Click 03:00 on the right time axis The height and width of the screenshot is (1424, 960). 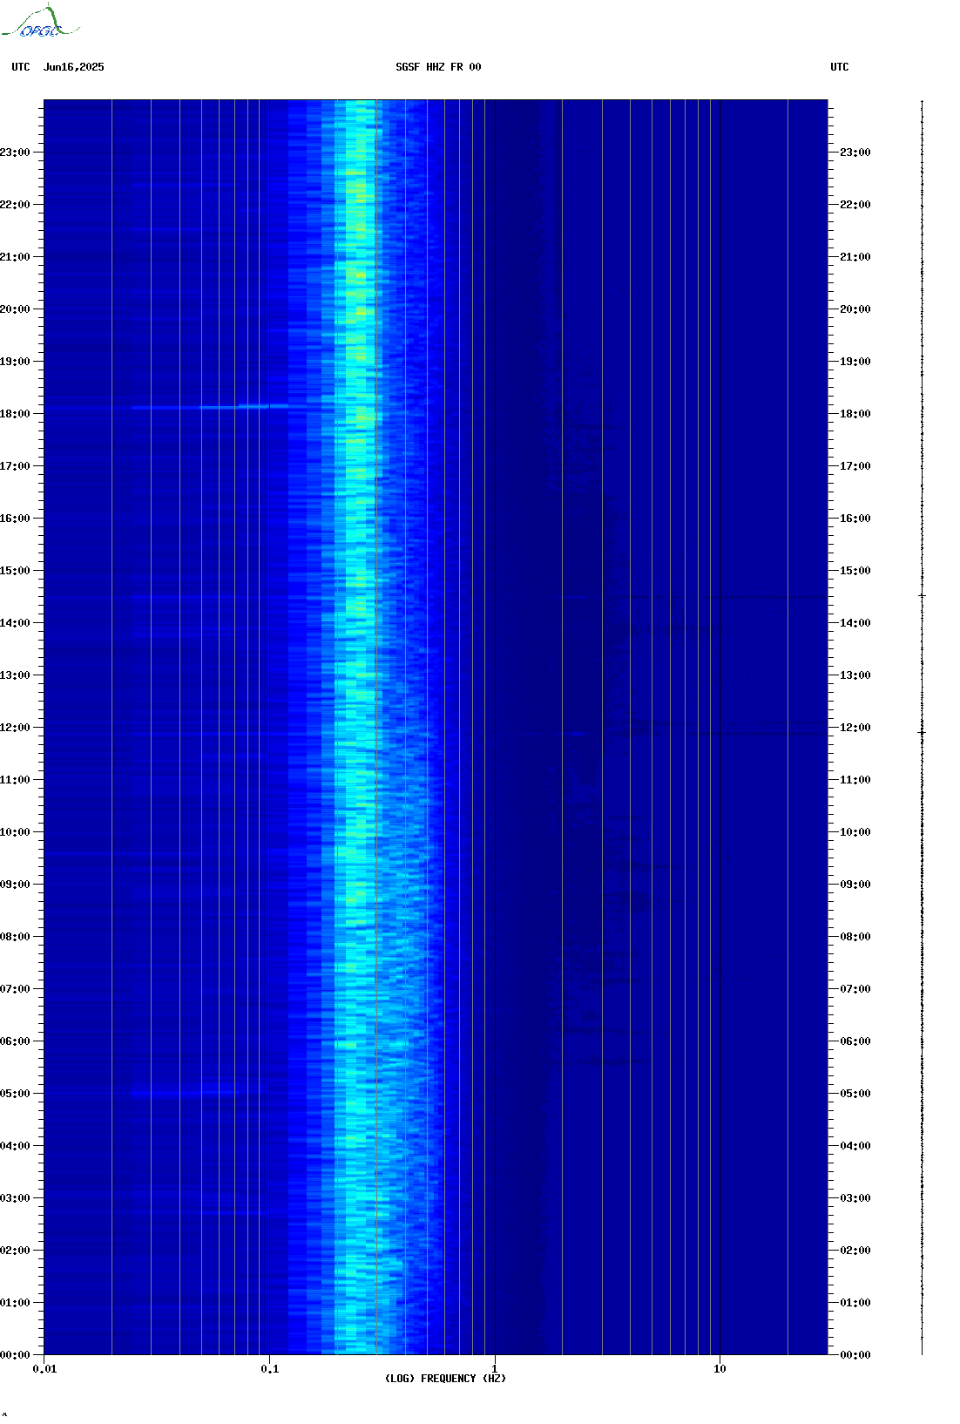coord(855,1198)
